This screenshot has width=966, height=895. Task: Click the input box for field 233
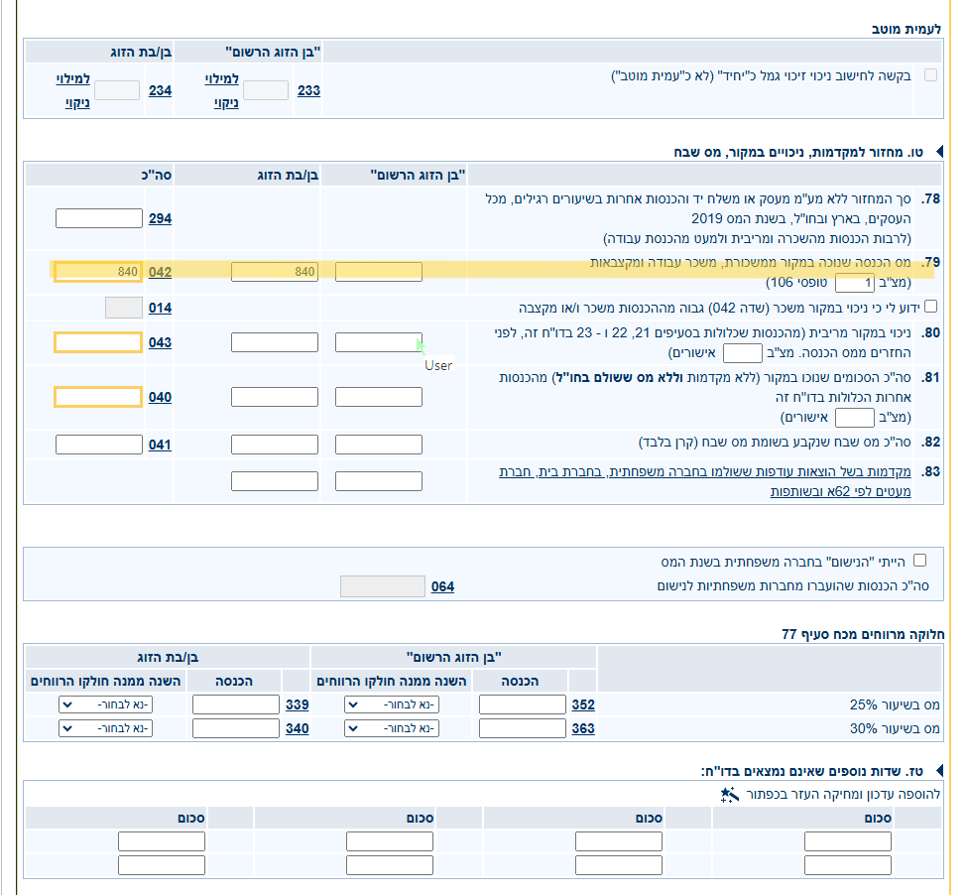click(x=266, y=90)
